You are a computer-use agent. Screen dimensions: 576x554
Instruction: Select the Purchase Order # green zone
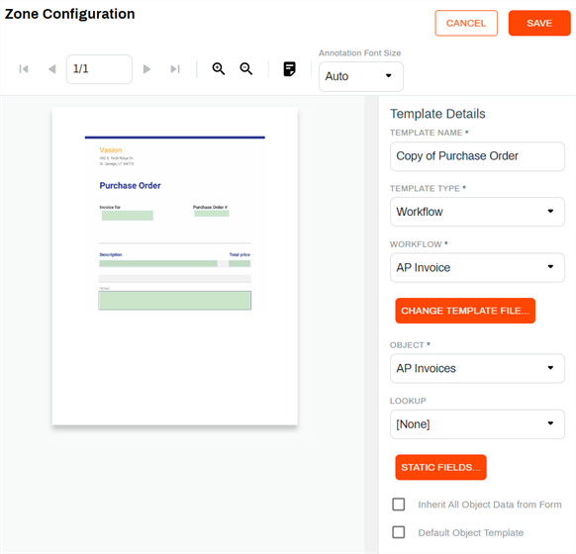212,214
